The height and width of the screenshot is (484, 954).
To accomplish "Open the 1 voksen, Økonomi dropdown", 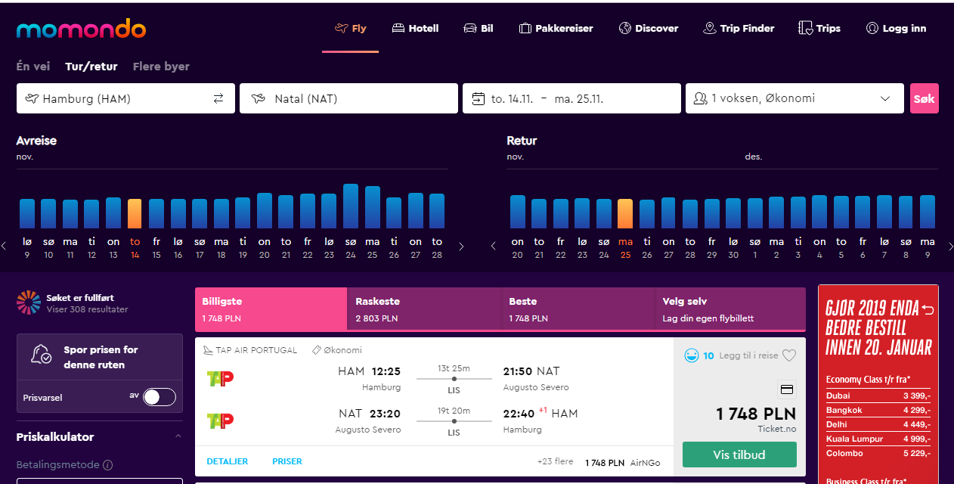I will coord(794,98).
